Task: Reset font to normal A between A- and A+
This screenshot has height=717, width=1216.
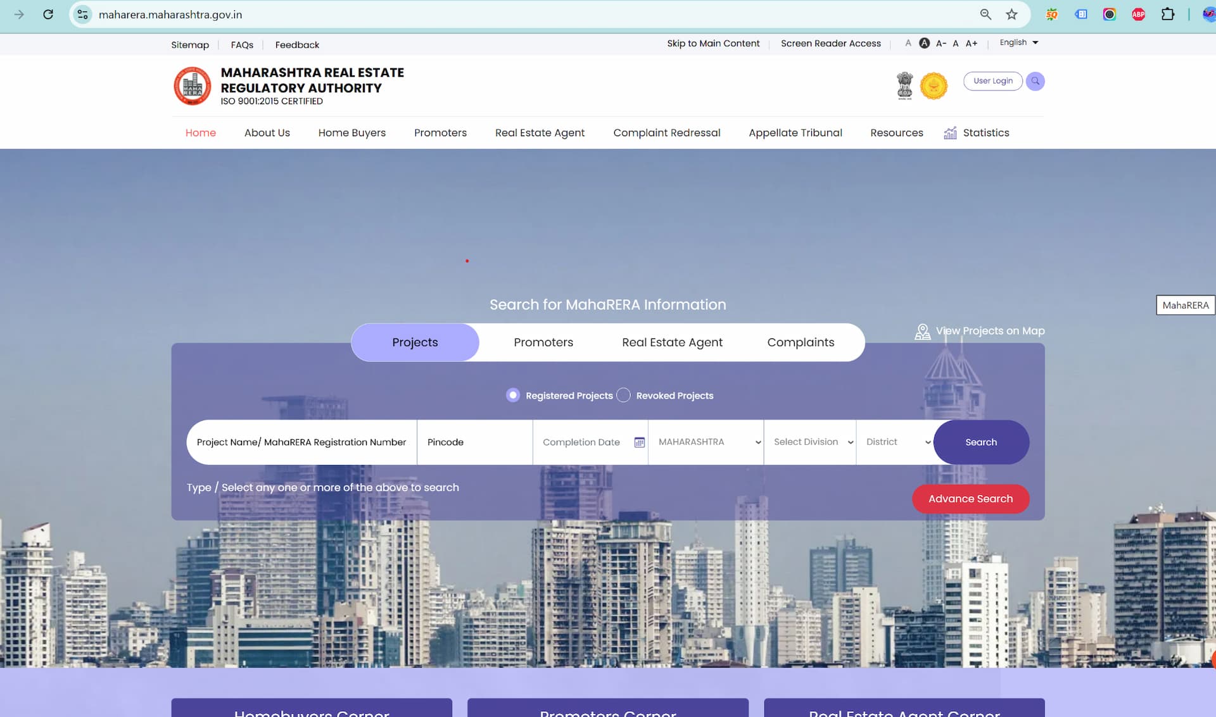Action: point(956,43)
